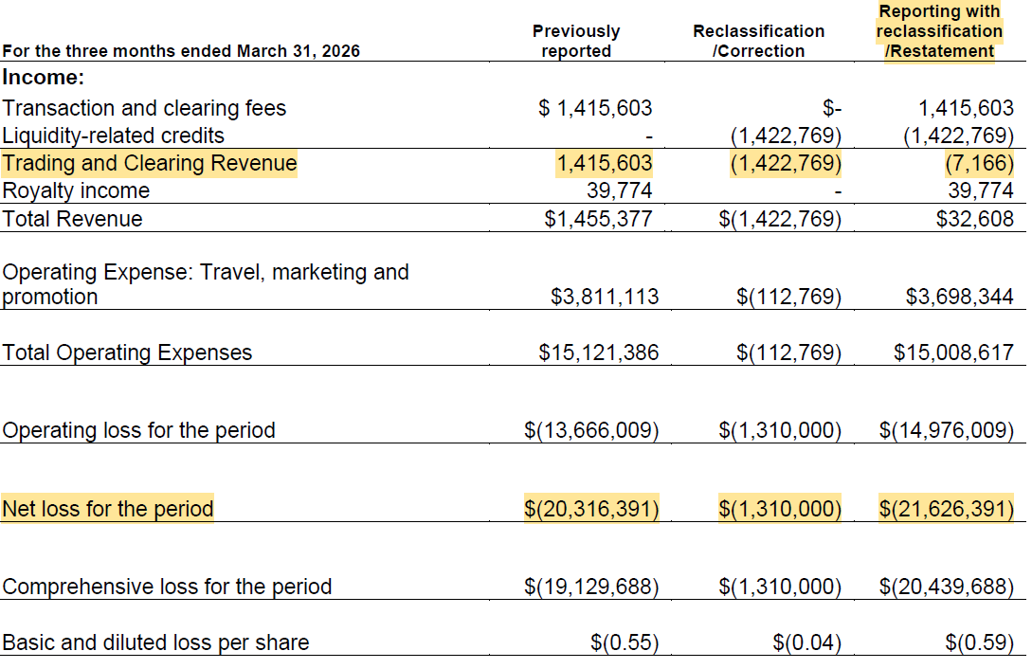Click the Comprehensive loss for the period label
Viewport: 1032px width, 669px height.
click(x=167, y=587)
